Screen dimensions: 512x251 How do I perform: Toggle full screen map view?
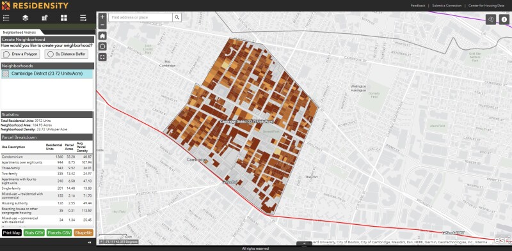click(102, 57)
